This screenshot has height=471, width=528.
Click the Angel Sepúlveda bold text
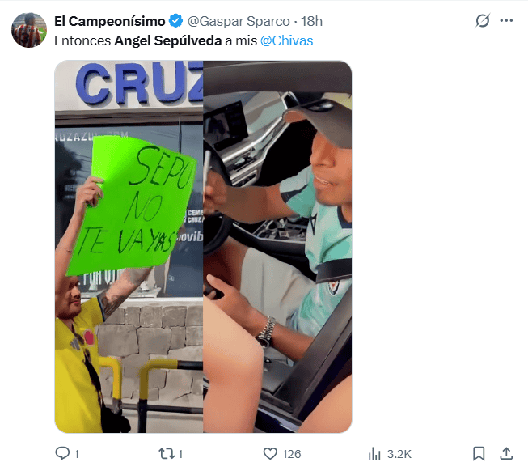pos(168,40)
